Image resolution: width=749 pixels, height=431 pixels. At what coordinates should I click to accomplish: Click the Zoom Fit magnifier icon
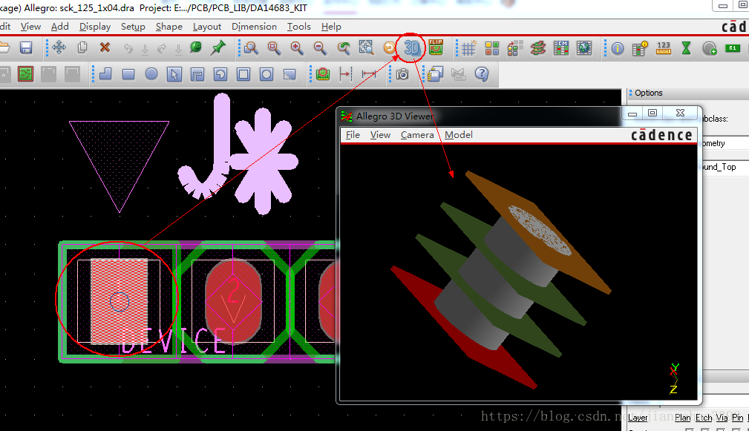274,47
